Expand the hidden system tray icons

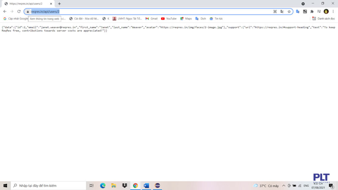[x=284, y=186]
